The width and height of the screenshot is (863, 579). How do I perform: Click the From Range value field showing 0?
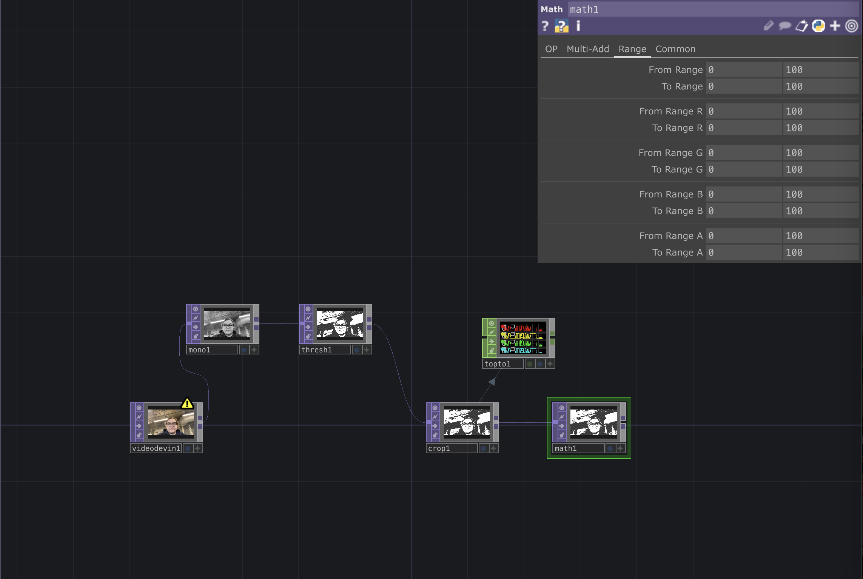(743, 69)
